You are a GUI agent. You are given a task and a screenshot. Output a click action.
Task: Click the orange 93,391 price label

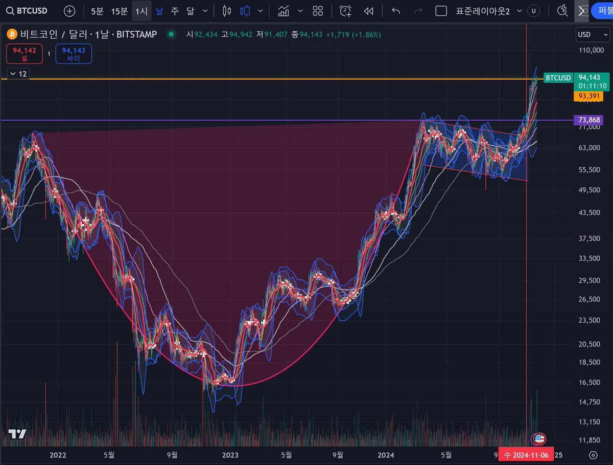589,96
